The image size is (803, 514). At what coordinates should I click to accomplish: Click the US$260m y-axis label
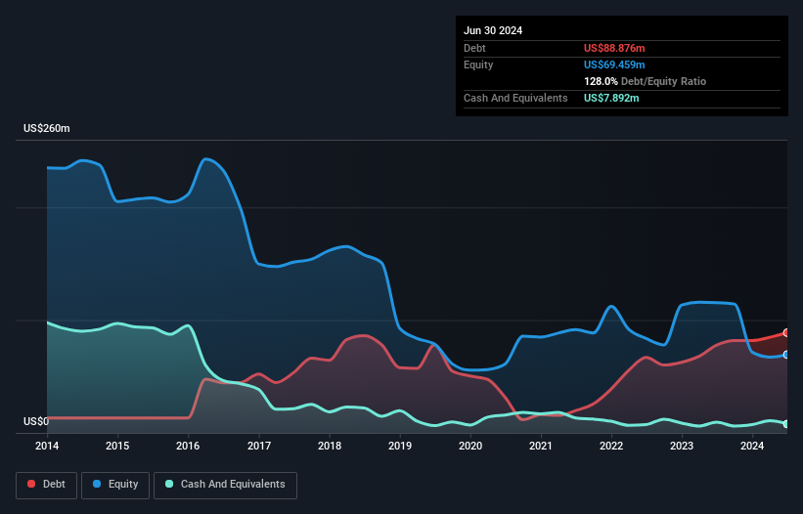point(47,128)
